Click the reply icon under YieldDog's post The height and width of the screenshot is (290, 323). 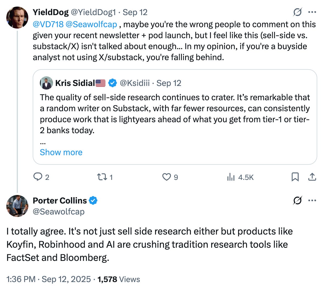[x=37, y=177]
